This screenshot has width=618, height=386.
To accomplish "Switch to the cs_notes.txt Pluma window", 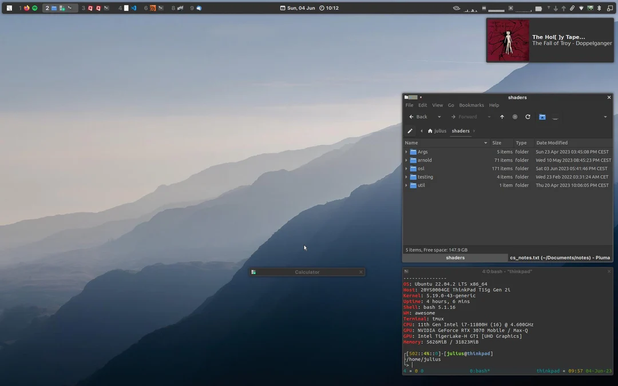I will coord(559,257).
